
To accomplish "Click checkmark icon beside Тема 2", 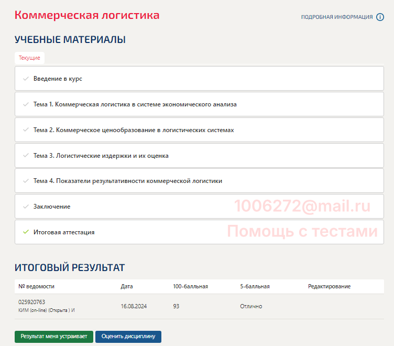I will 25,130.
